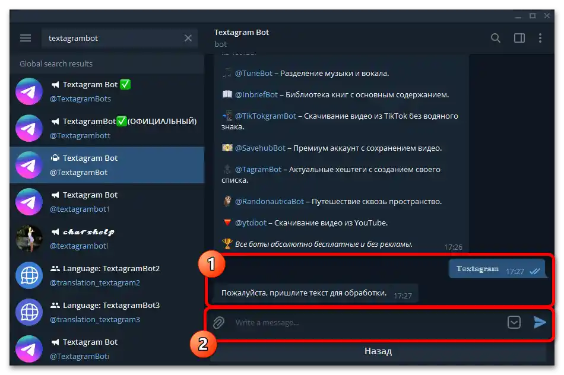Close the Telegram window
The width and height of the screenshot is (564, 375).
(x=547, y=16)
